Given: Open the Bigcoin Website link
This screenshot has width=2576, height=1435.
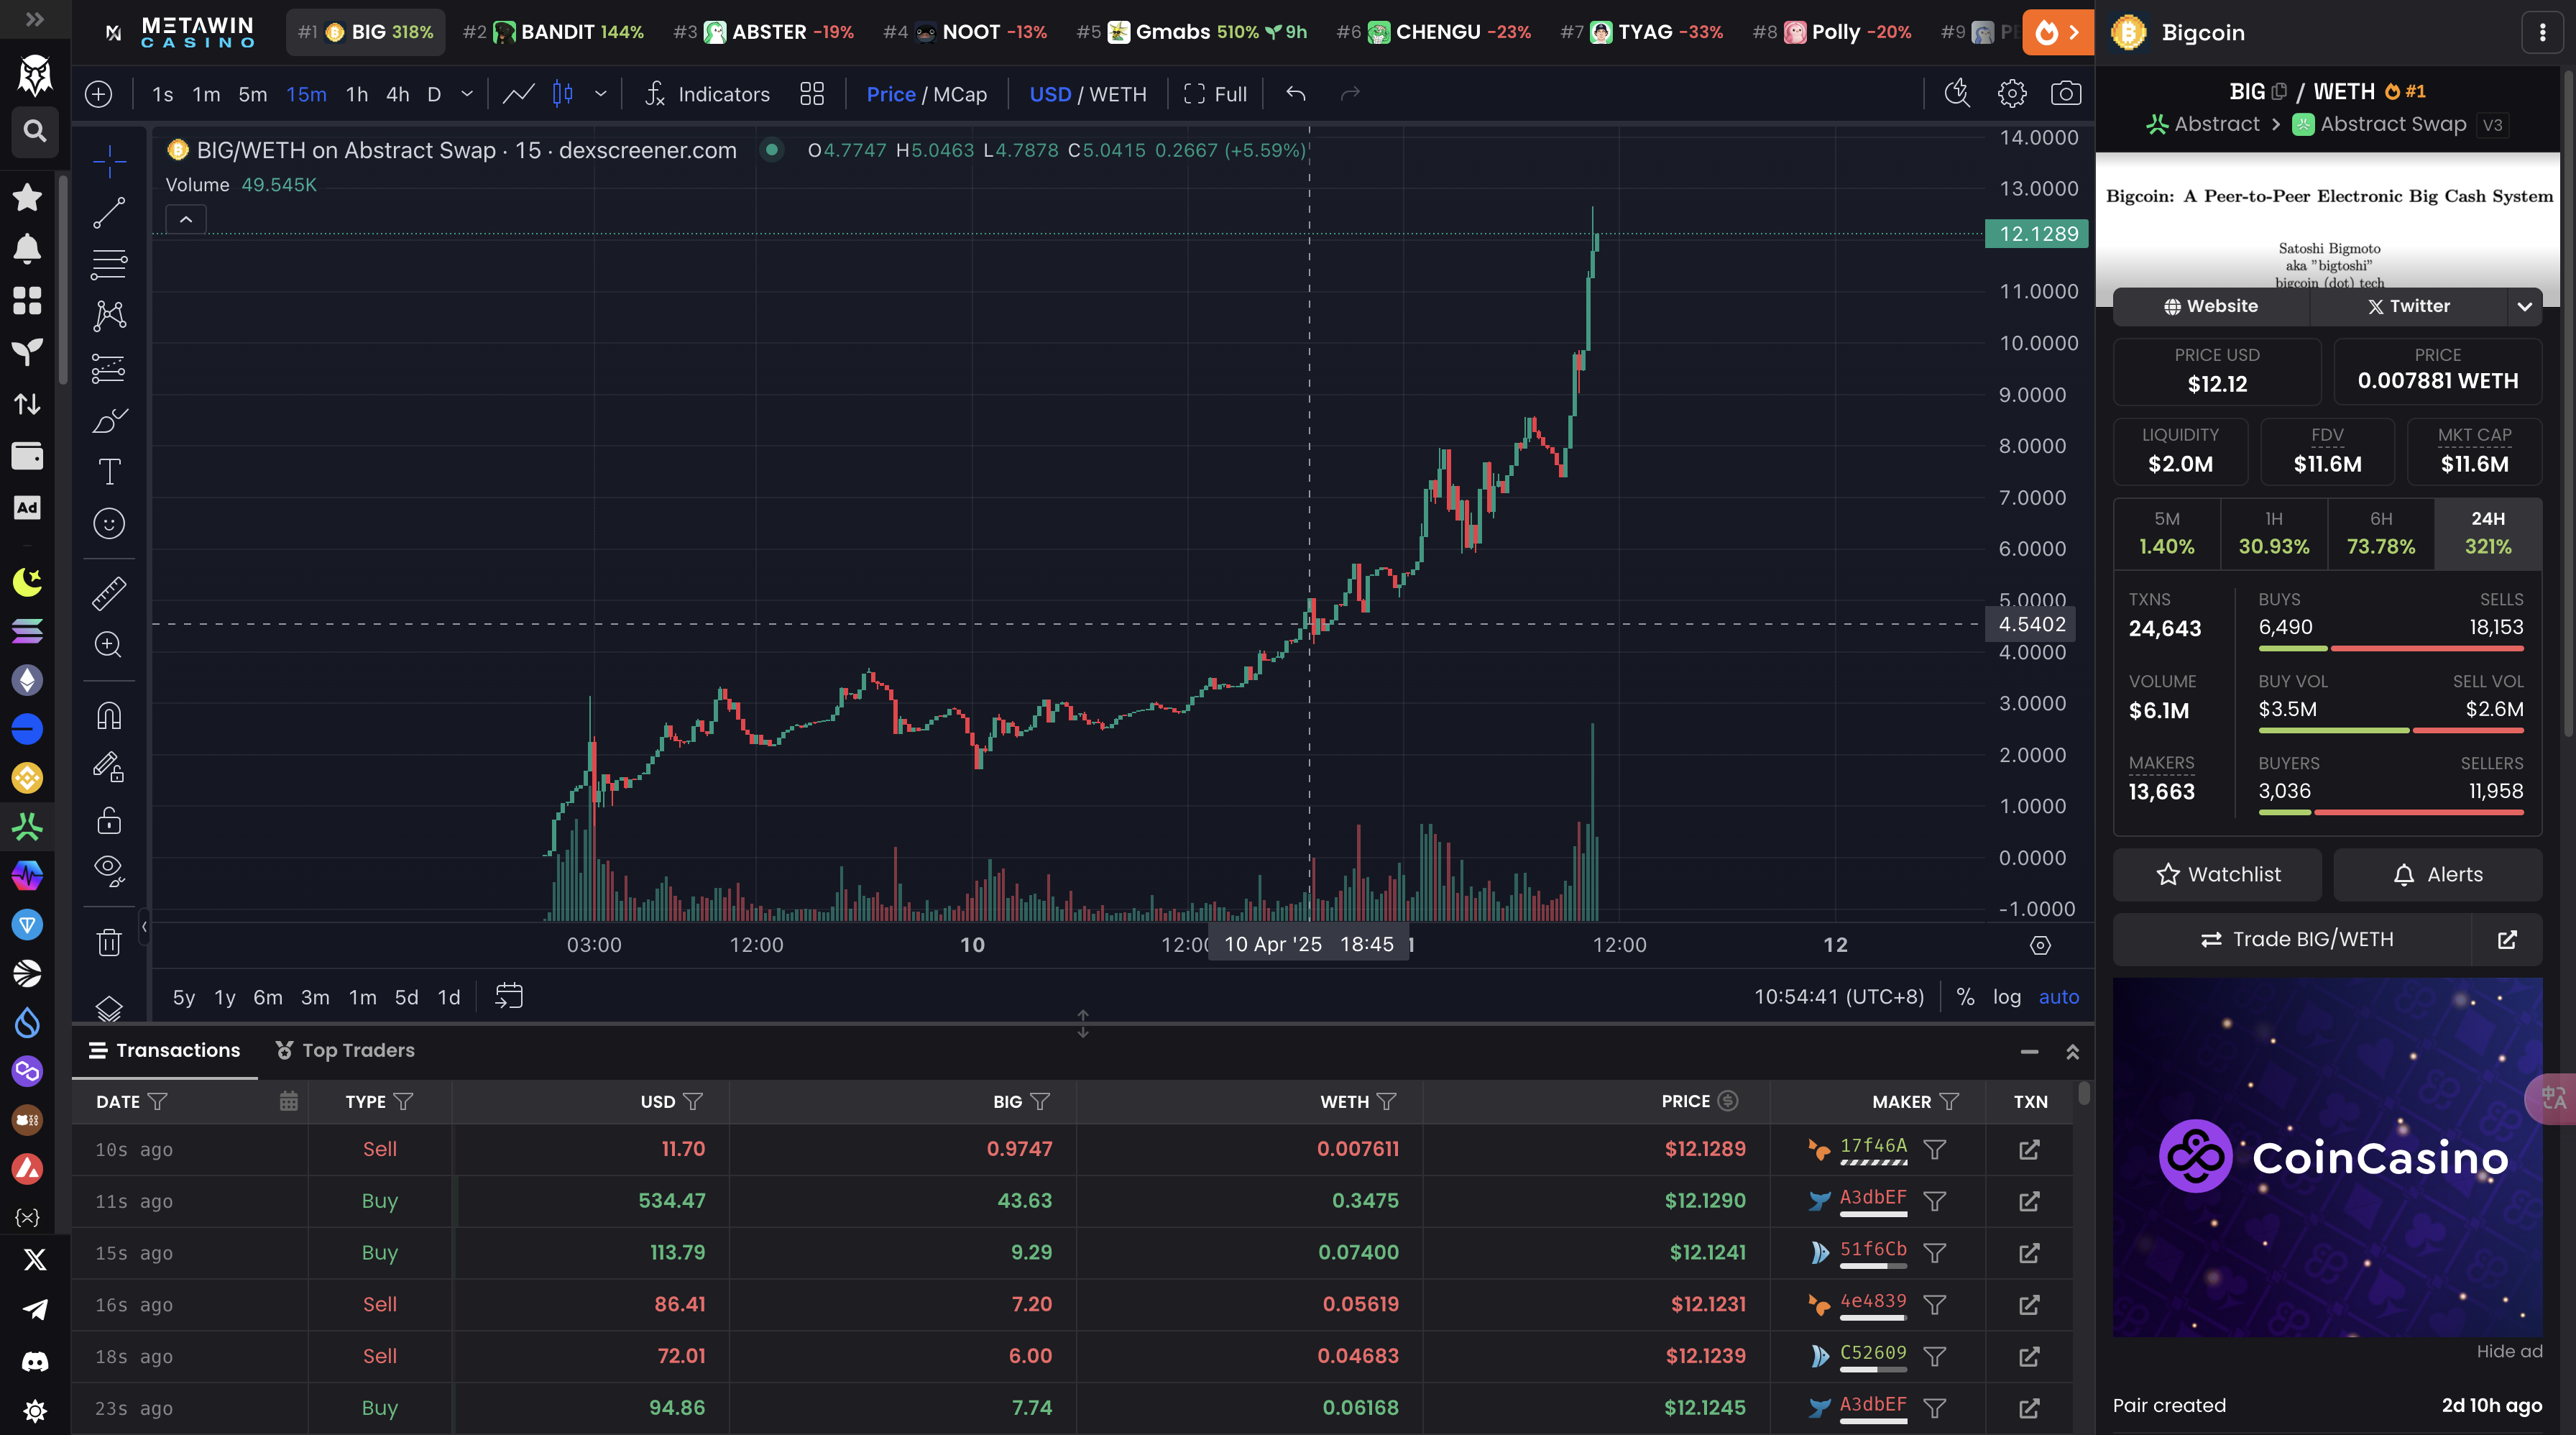Looking at the screenshot, I should 2210,306.
